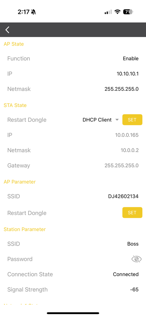Viewport: 146px width, 317px height.
Task: Tap the Wi-Fi status icon
Action: pos(117,12)
